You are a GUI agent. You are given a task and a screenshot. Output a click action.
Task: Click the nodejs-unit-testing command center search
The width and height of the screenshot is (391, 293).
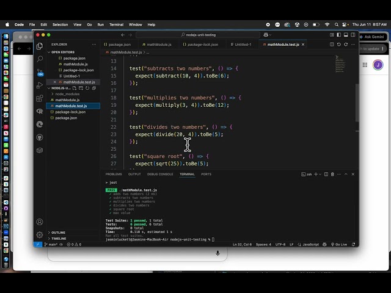tap(198, 35)
